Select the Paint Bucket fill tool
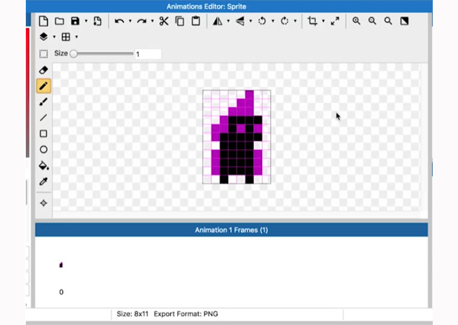The height and width of the screenshot is (325, 458). tap(44, 165)
